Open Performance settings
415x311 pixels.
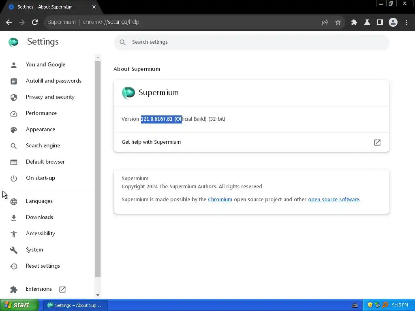click(41, 113)
